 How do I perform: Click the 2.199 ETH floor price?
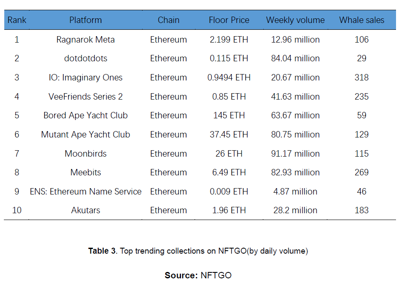click(x=229, y=40)
